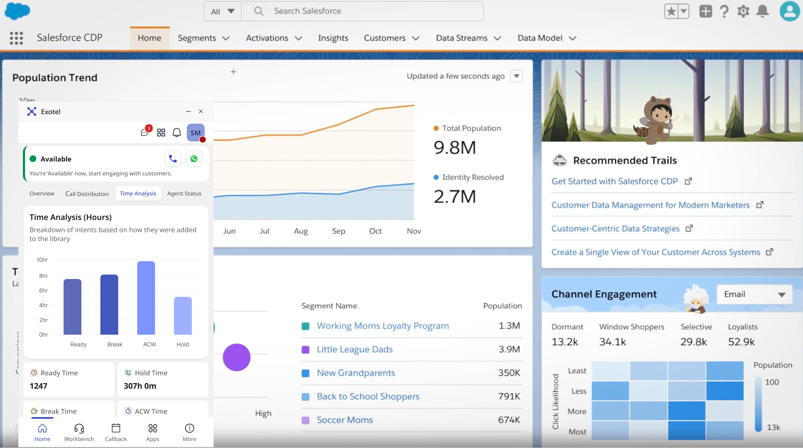Open the Data Streams tab
Image resolution: width=803 pixels, height=448 pixels.
click(462, 38)
